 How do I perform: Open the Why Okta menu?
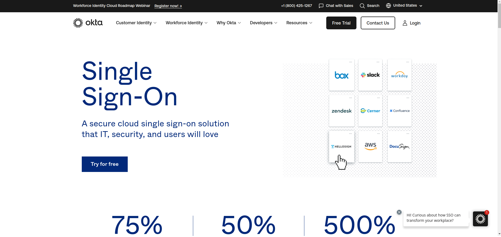pyautogui.click(x=229, y=23)
